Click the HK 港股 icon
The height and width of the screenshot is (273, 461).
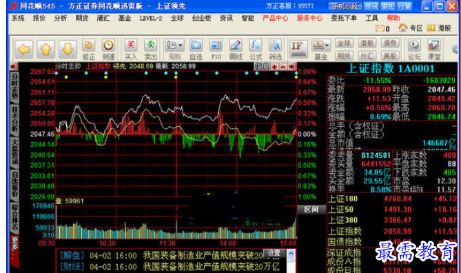pyautogui.click(x=439, y=28)
